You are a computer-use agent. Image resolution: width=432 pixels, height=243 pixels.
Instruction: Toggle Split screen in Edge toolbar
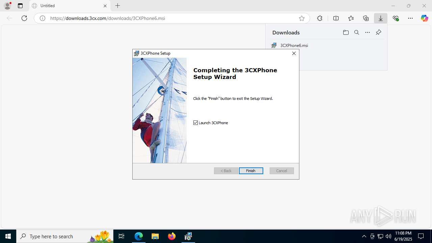click(x=336, y=18)
